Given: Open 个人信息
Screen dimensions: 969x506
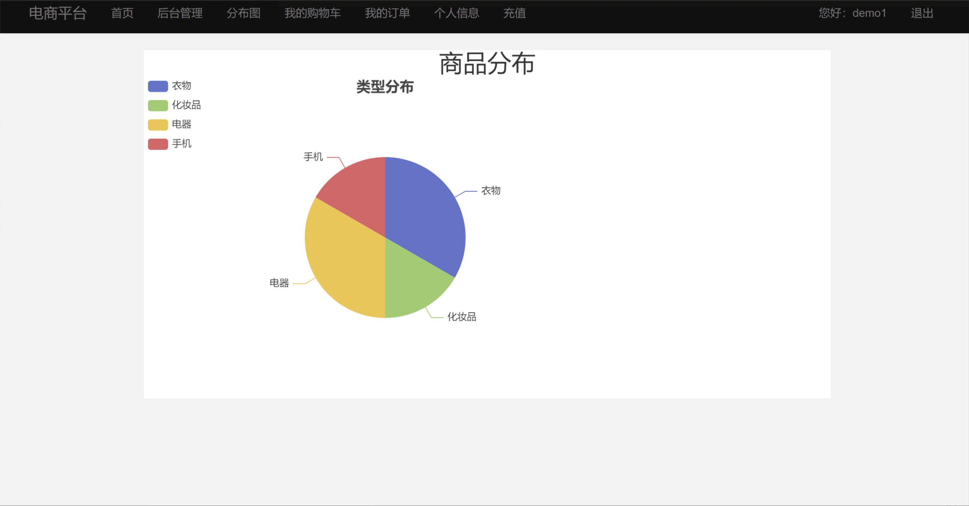Looking at the screenshot, I should pos(457,14).
